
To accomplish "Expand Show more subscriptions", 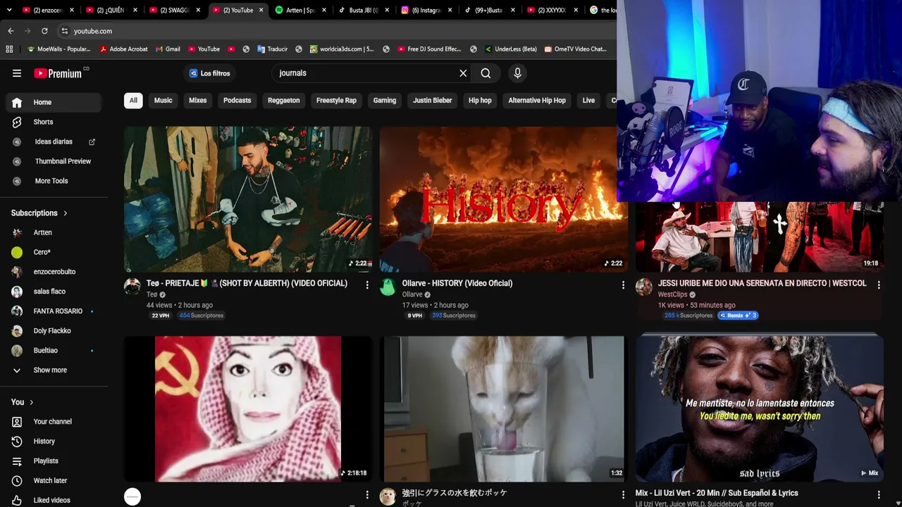I will point(54,370).
